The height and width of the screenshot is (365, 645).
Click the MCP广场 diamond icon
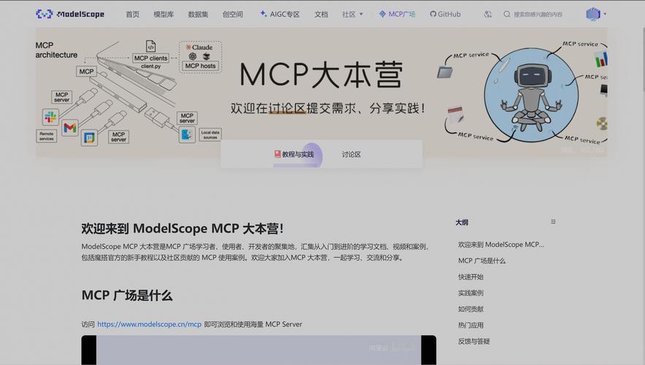coord(382,14)
